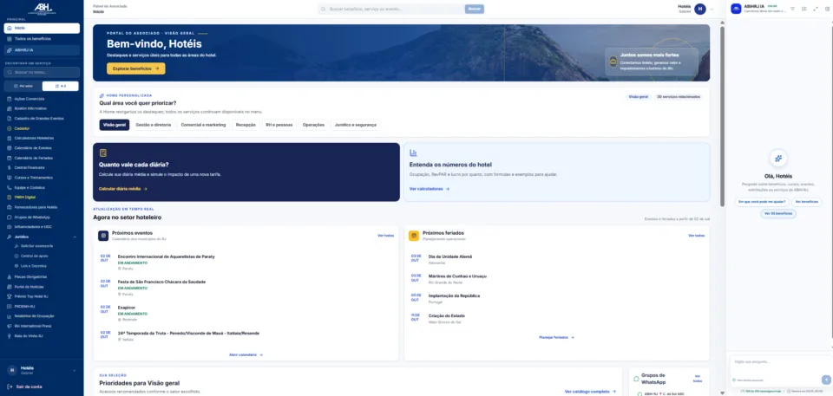The height and width of the screenshot is (396, 833).
Task: Click the Abrir calendário link
Action: point(246,354)
